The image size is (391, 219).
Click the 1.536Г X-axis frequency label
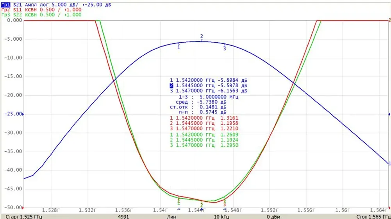[124, 210]
